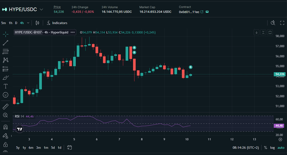Screen dimensions: 287x155
Task: Select the 4h timeframe
Action: (x=22, y=23)
